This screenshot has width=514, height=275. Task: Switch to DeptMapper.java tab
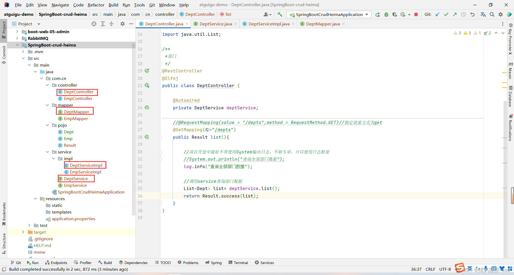pos(323,24)
